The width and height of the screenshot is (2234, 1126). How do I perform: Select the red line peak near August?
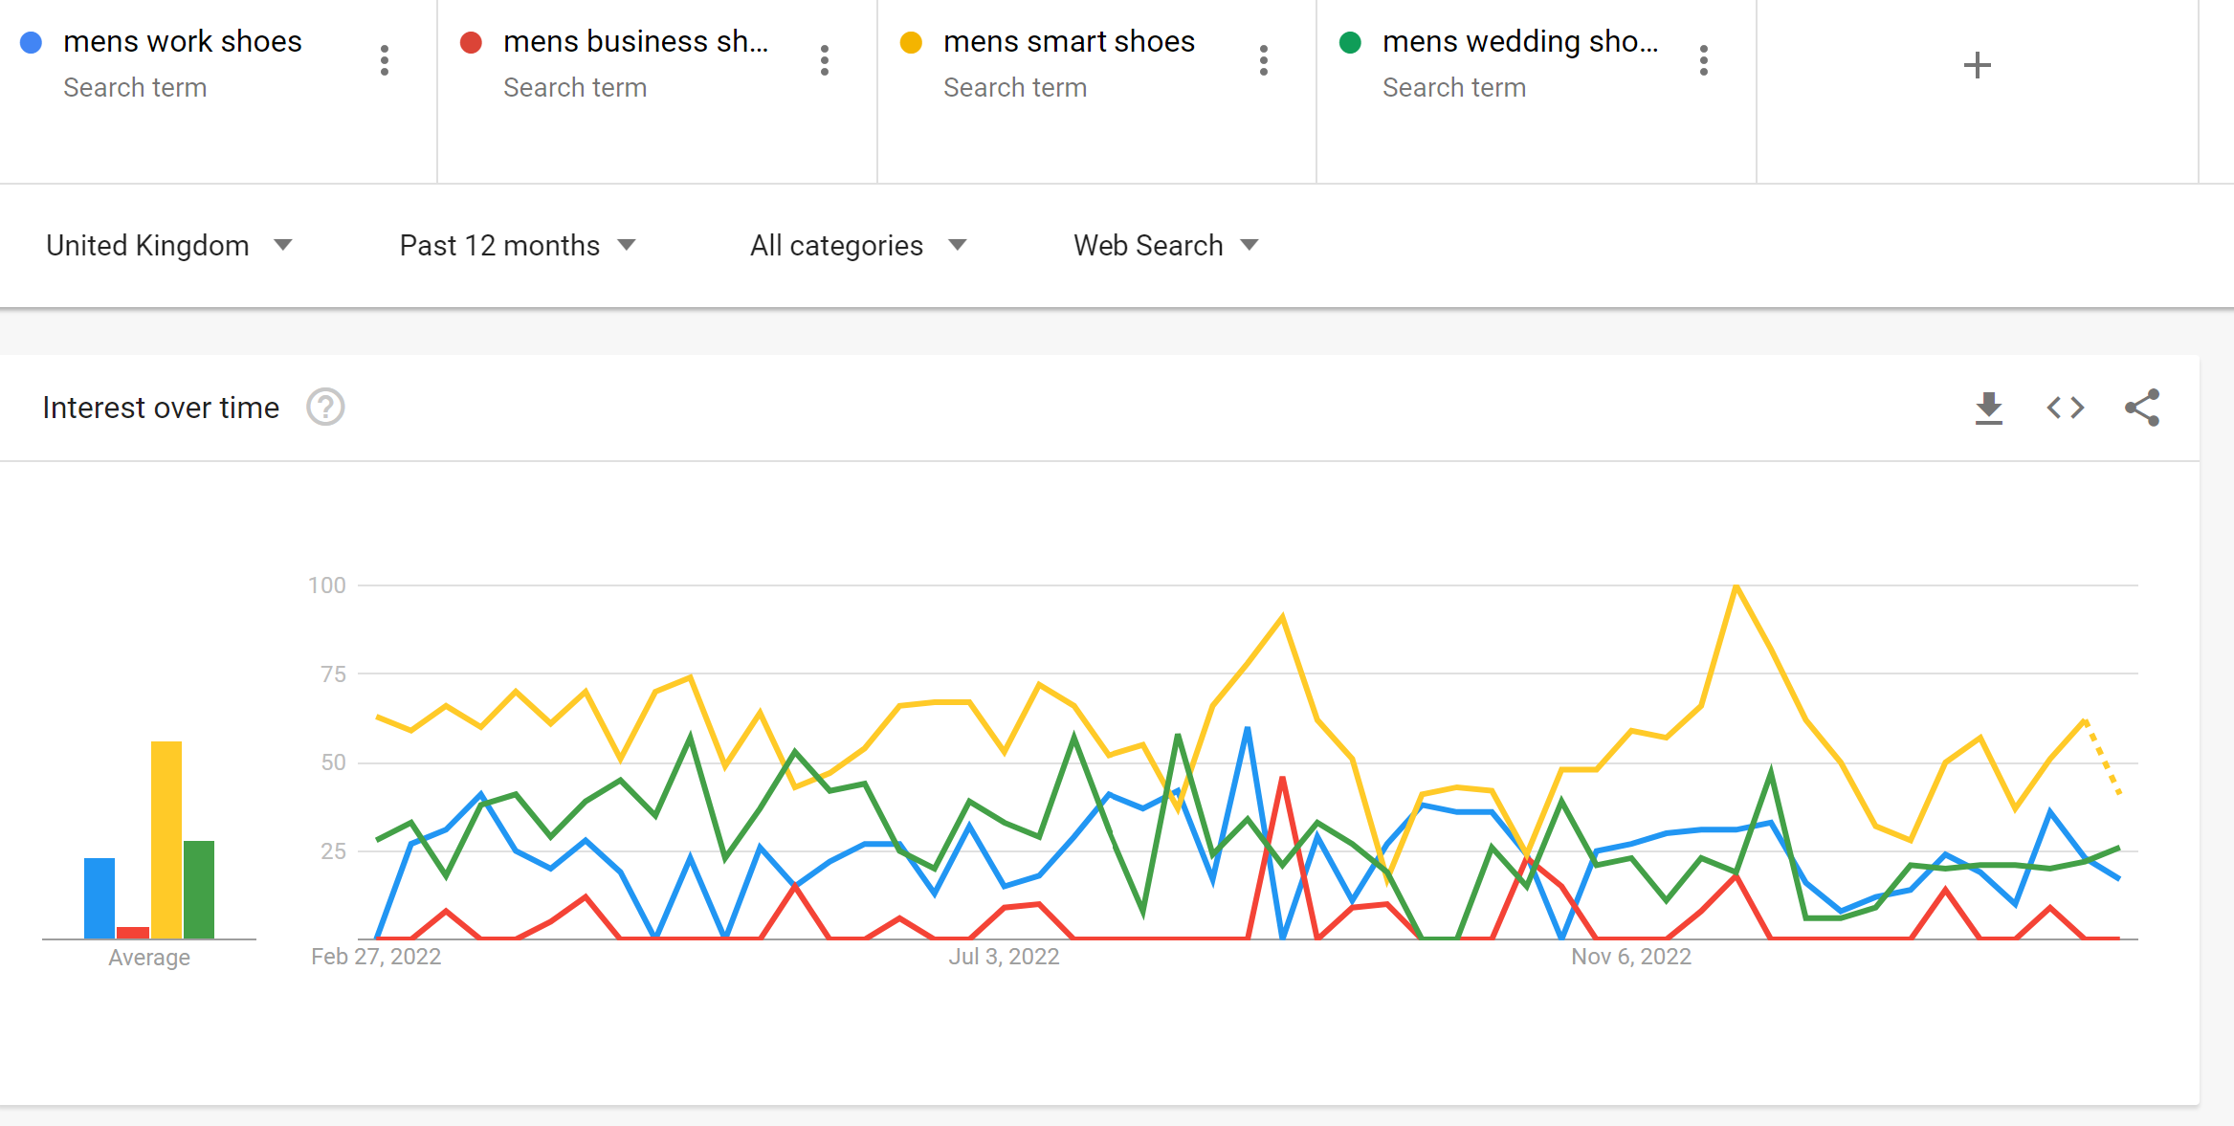pyautogui.click(x=1282, y=779)
